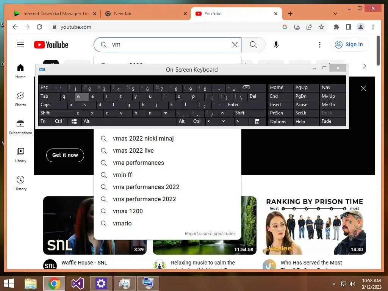This screenshot has width=388, height=291.
Task: Open Shorts in the sidebar
Action: click(x=20, y=99)
